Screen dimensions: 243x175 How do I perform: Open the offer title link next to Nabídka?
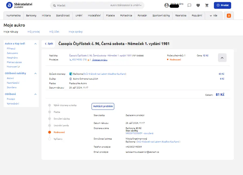tap(100, 55)
